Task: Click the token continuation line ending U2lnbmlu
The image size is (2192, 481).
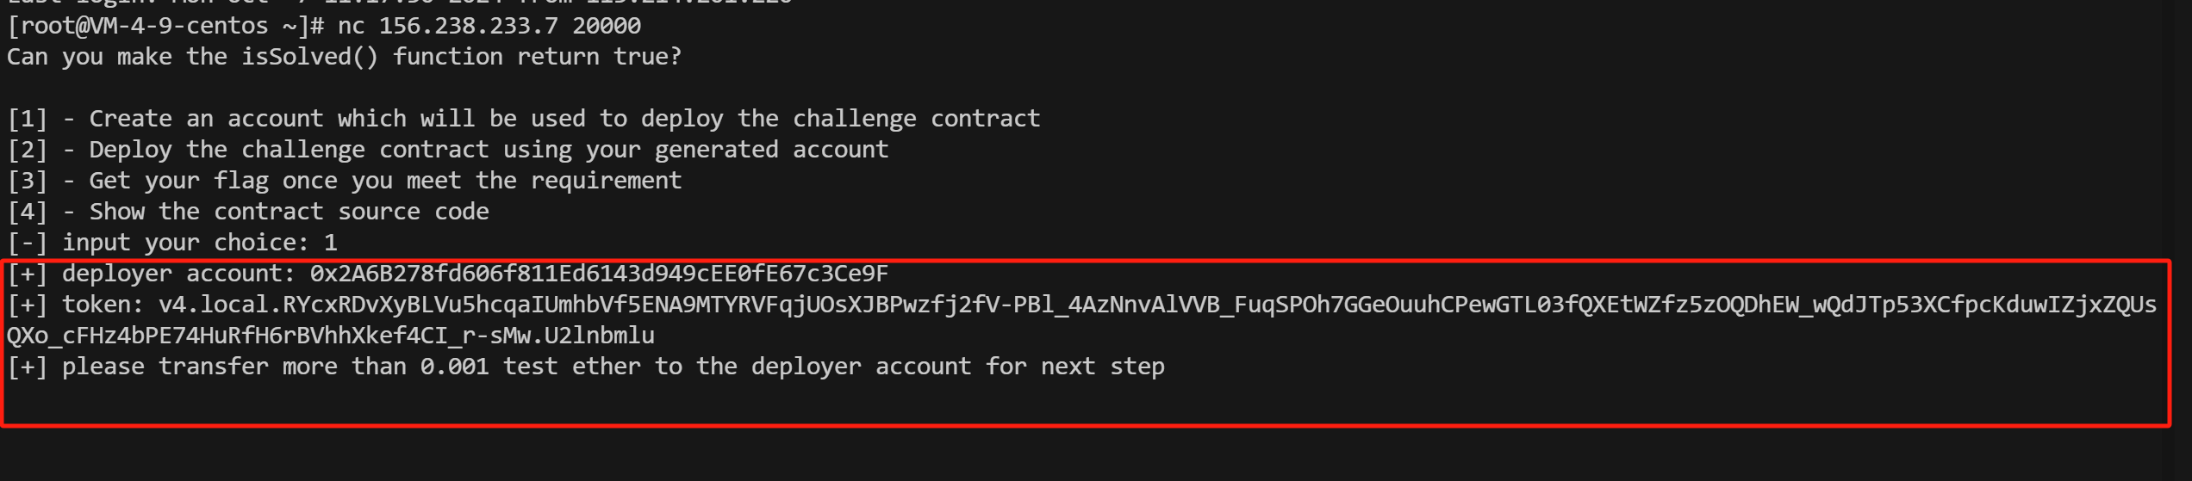Action: point(331,336)
